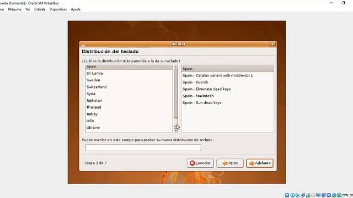
Task: Click the Cancelar button
Action: (x=200, y=163)
